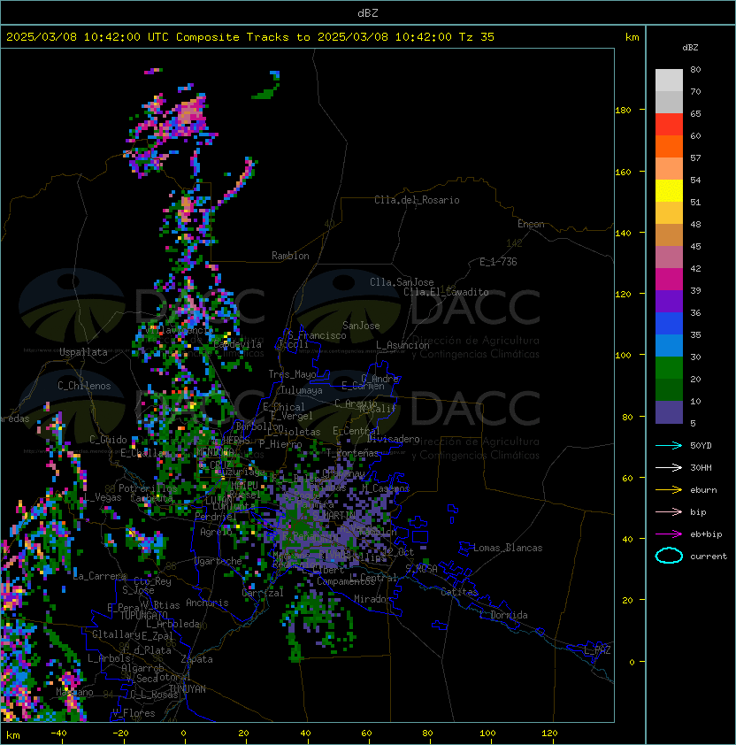The image size is (736, 745).
Task: Click the Ramblon map label
Action: pos(290,256)
